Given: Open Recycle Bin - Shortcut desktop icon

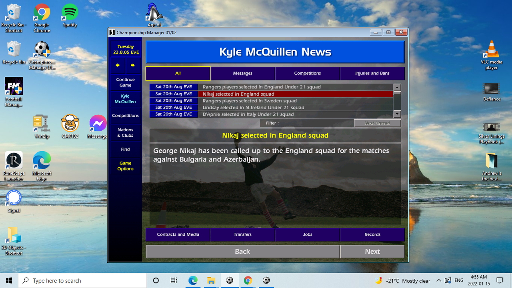Looking at the screenshot, I should tap(14, 18).
